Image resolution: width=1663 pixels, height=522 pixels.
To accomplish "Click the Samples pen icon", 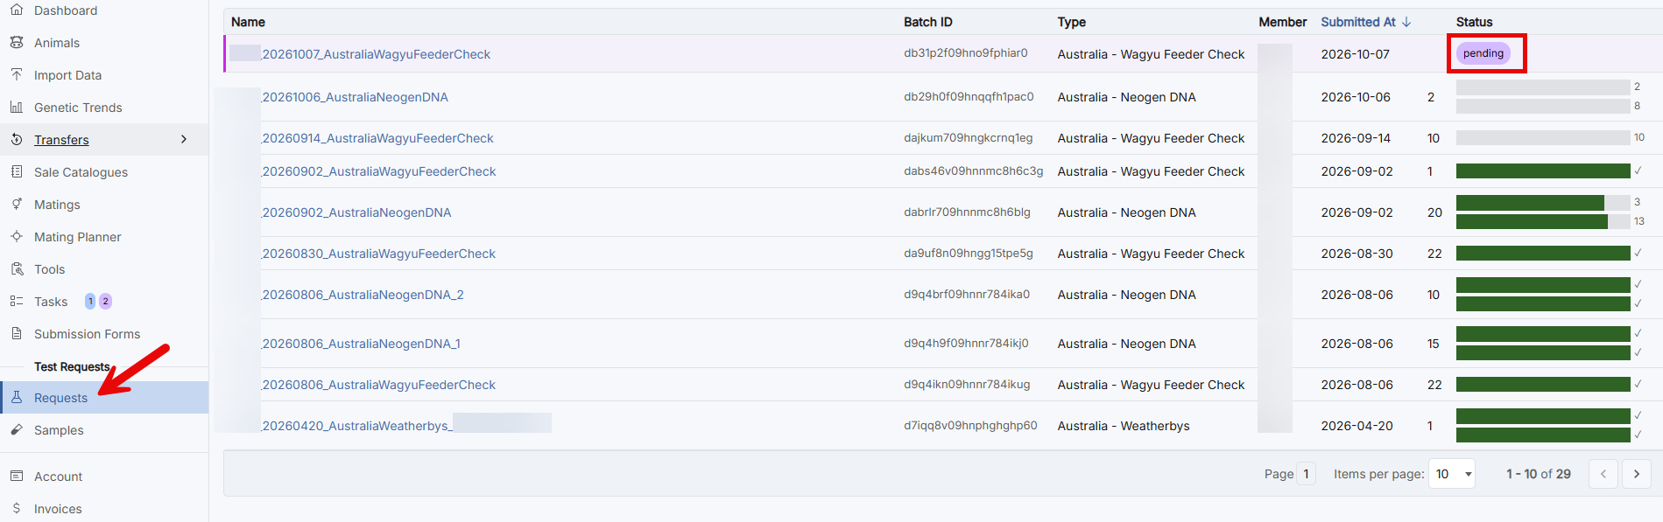I will tap(17, 429).
